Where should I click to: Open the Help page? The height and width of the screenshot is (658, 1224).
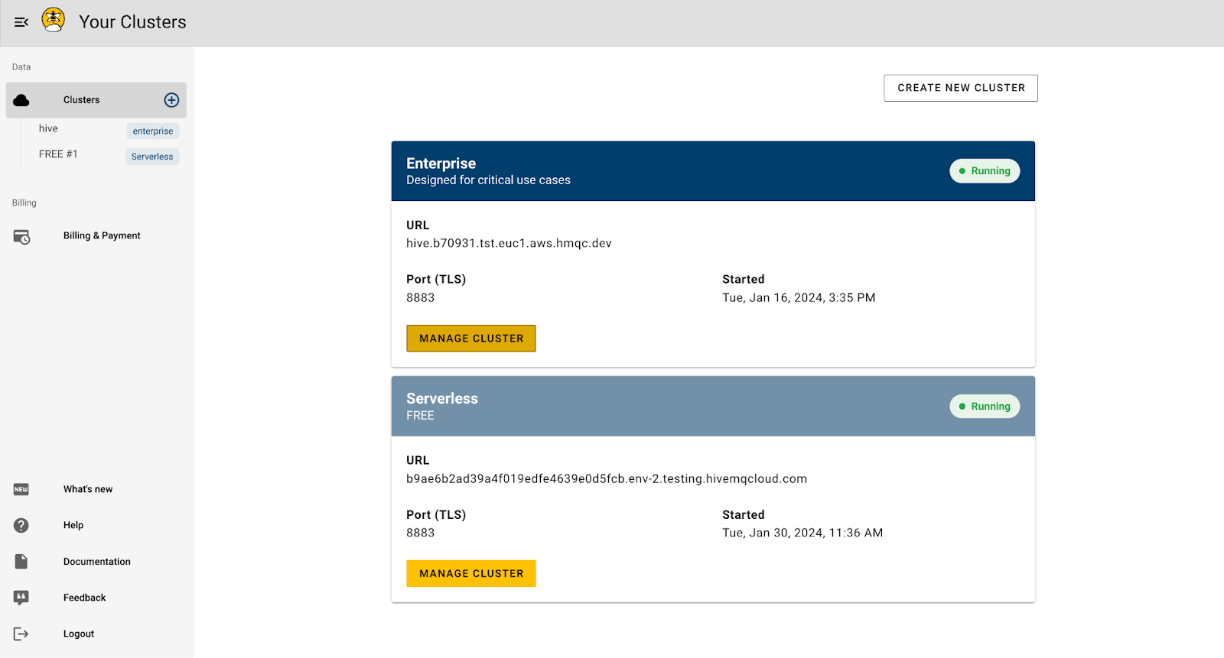click(73, 525)
